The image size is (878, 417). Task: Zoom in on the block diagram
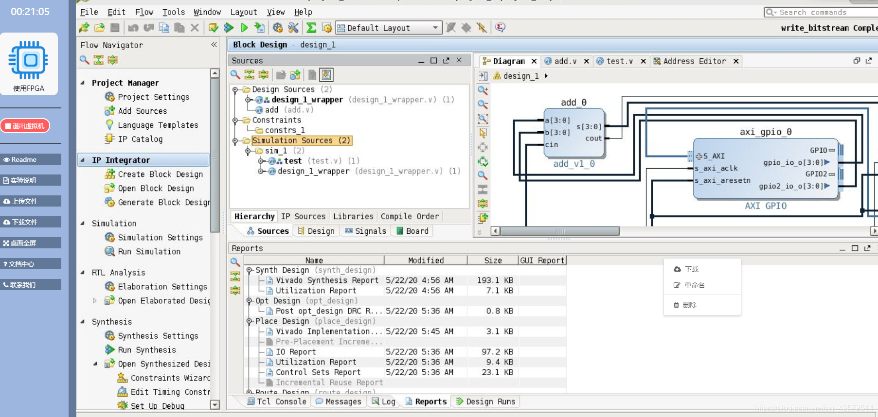(x=483, y=90)
